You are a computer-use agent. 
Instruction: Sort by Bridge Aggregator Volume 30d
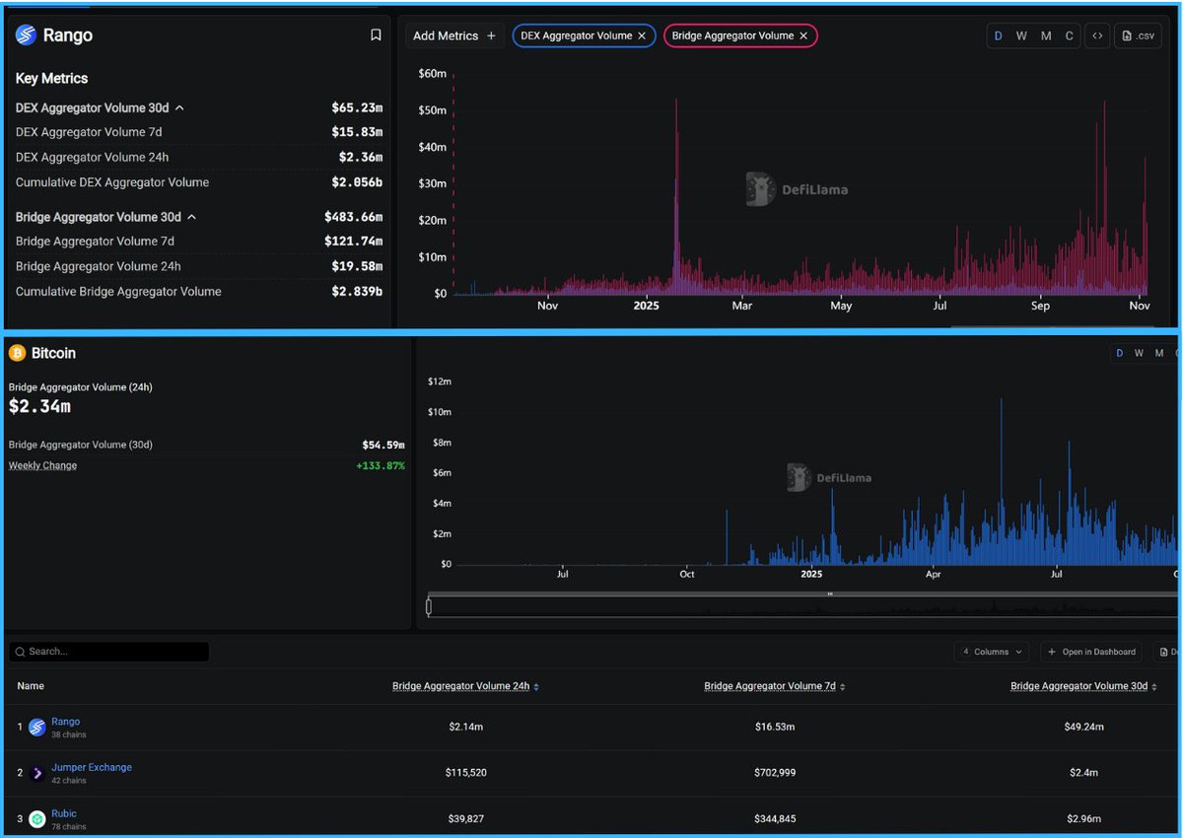click(1083, 686)
